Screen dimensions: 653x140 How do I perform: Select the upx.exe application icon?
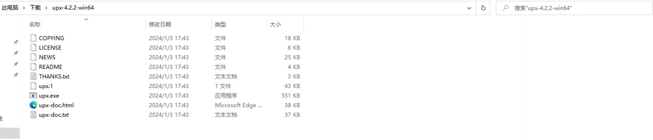click(33, 96)
